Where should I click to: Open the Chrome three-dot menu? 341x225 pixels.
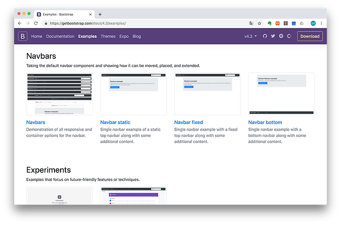(321, 23)
